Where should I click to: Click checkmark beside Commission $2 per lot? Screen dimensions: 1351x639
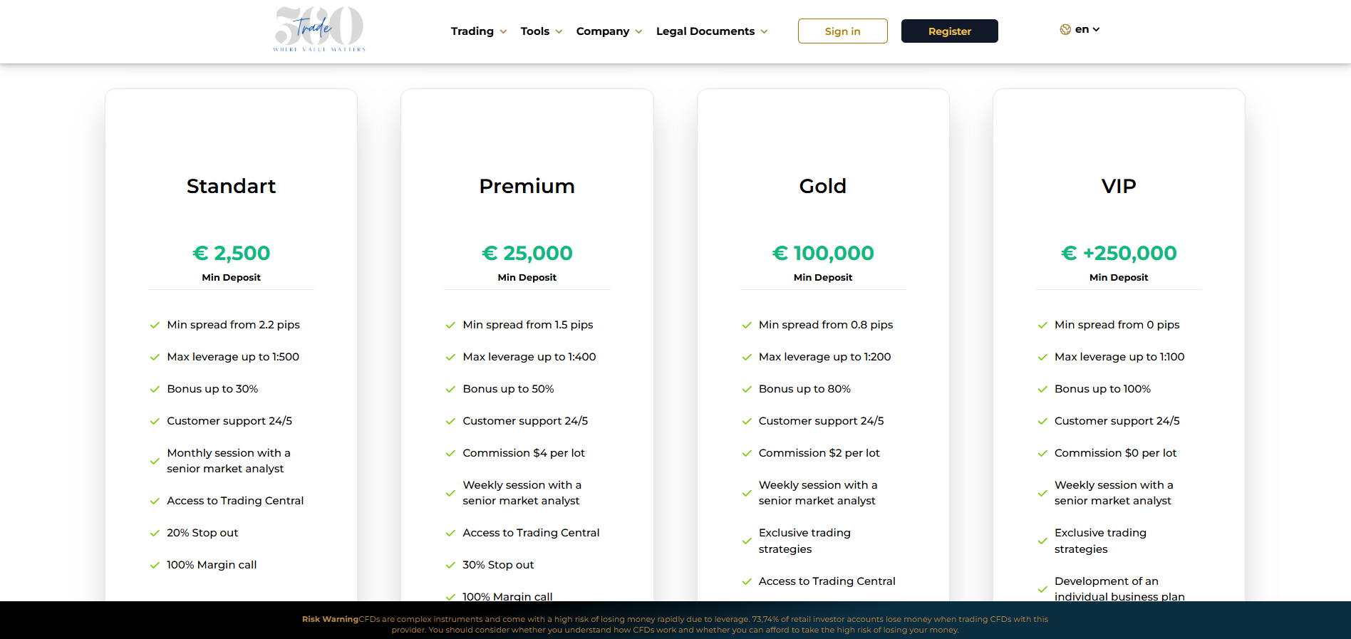(x=747, y=454)
